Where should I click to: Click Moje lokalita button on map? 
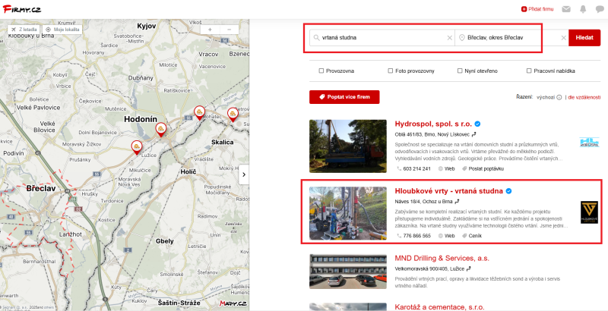coord(62,30)
